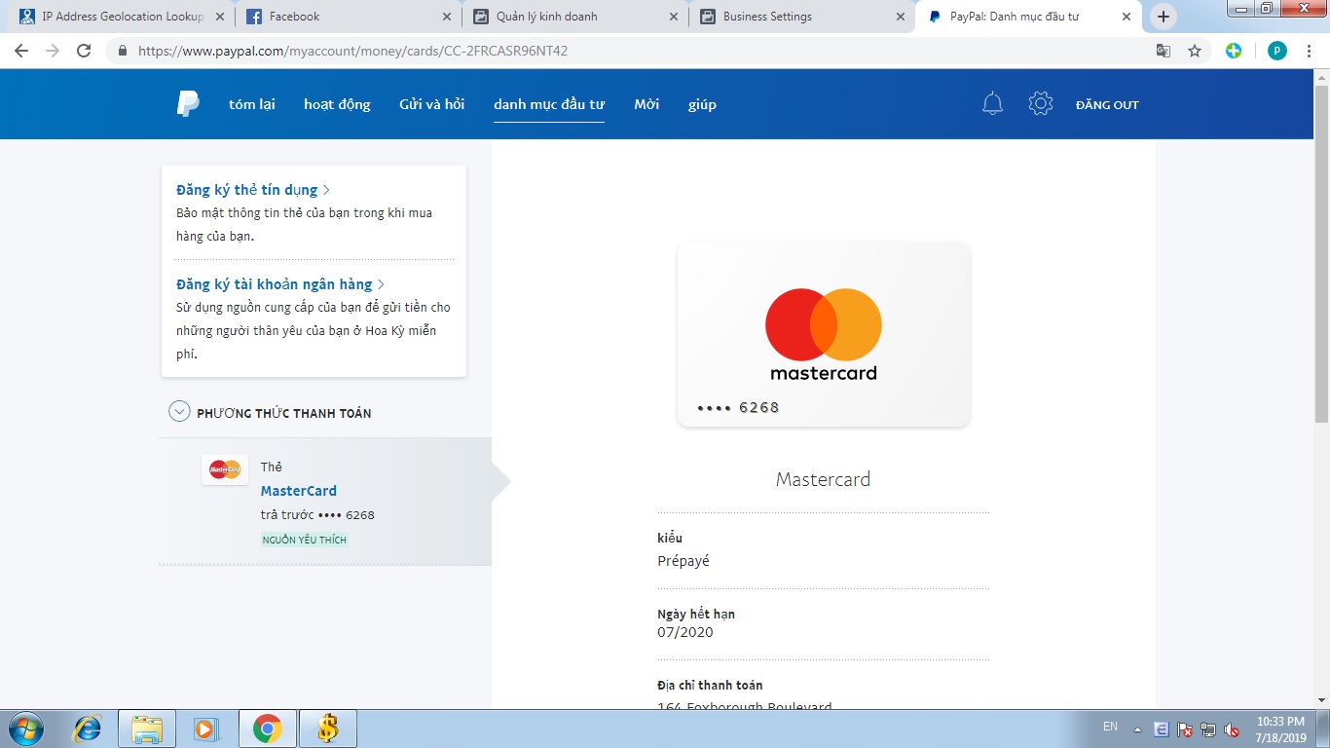
Task: Open the Action Center flag tray icon
Action: coord(1185,729)
